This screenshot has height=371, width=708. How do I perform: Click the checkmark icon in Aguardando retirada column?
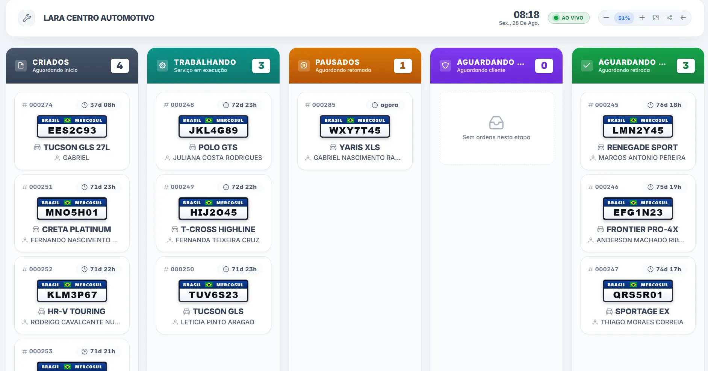click(x=587, y=65)
